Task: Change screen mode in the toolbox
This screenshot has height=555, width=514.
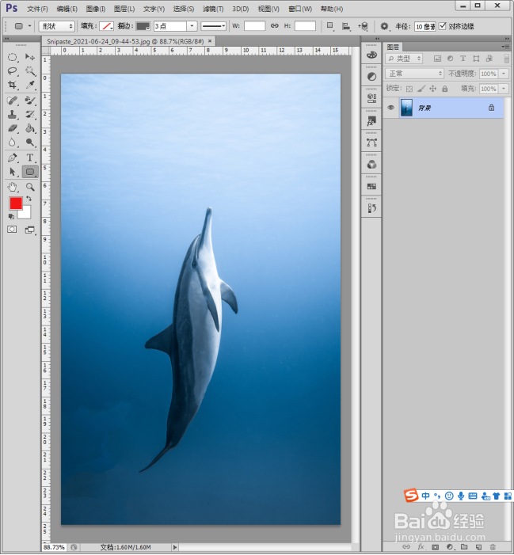Action: tap(30, 230)
